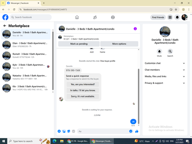Reload the page in Chrome
This screenshot has height=144, width=192.
coord(14,10)
